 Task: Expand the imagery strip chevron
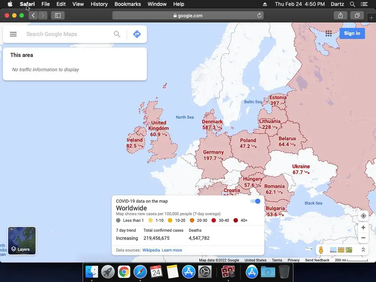point(363,250)
